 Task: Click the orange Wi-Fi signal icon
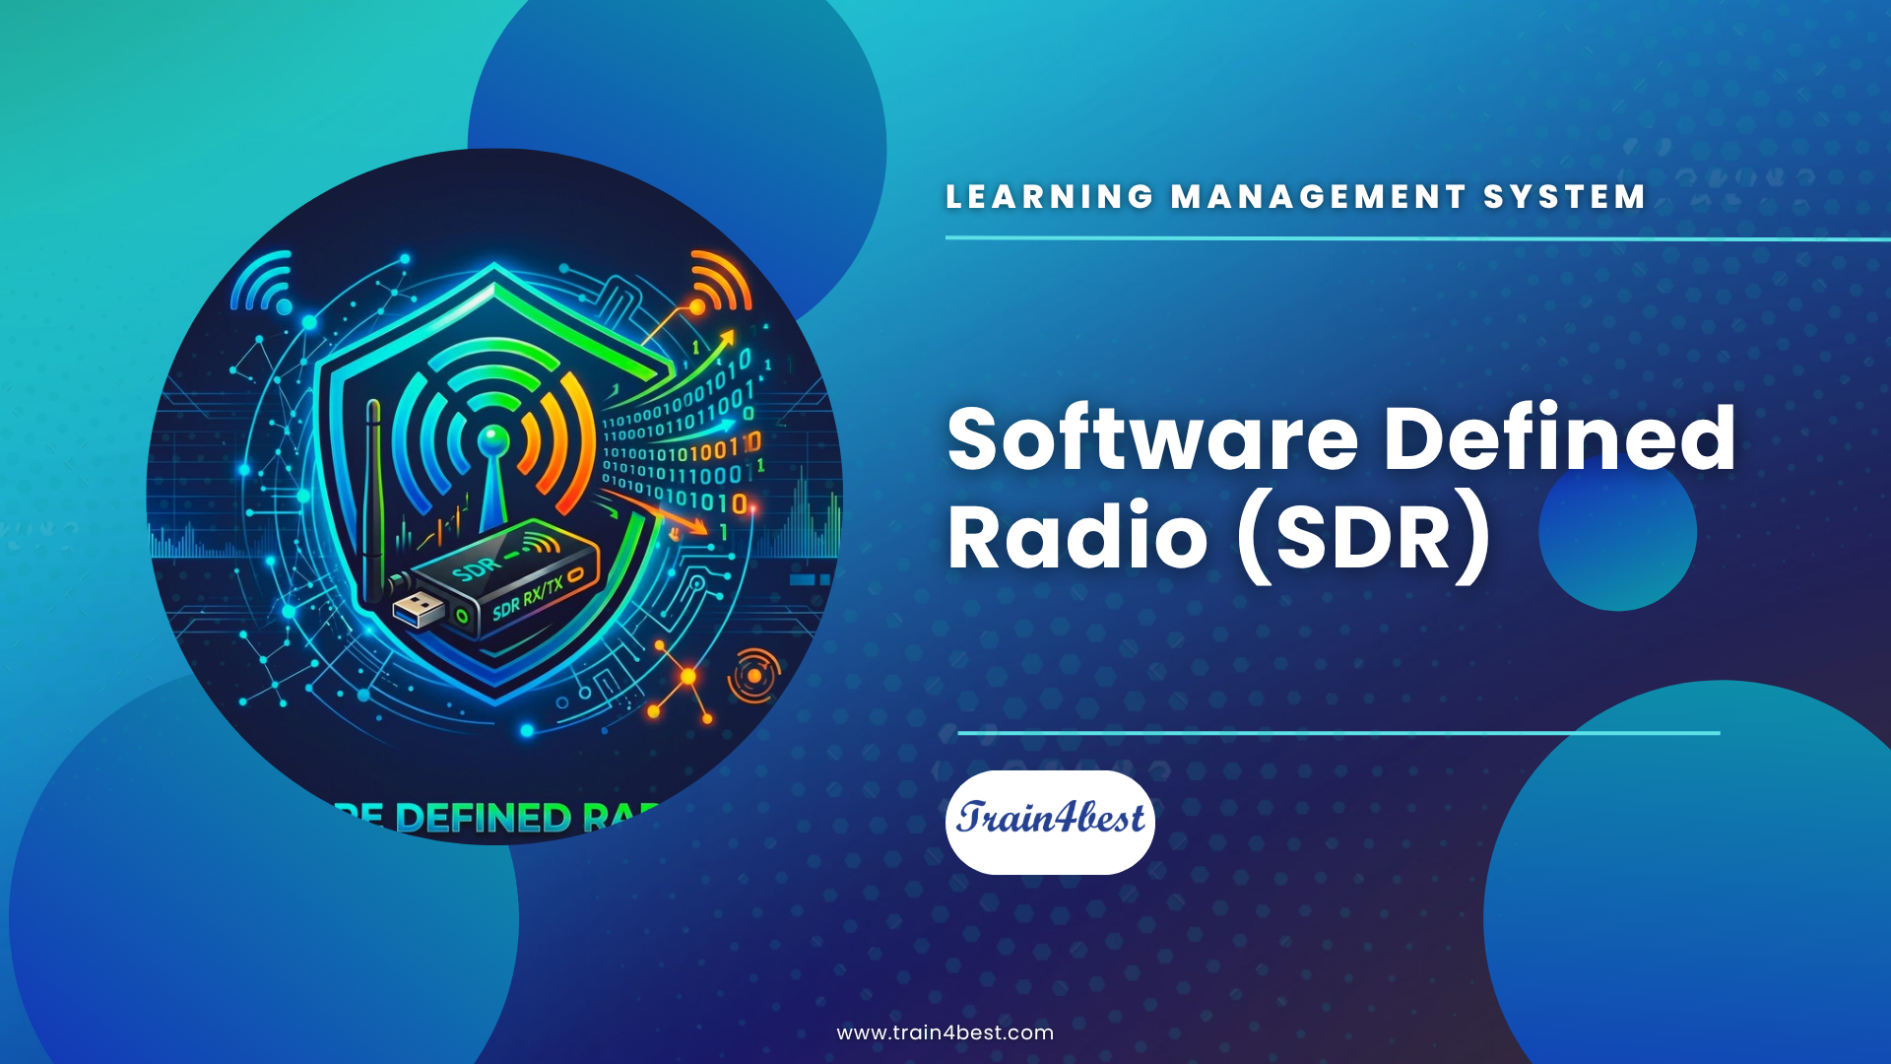pyautogui.click(x=719, y=282)
